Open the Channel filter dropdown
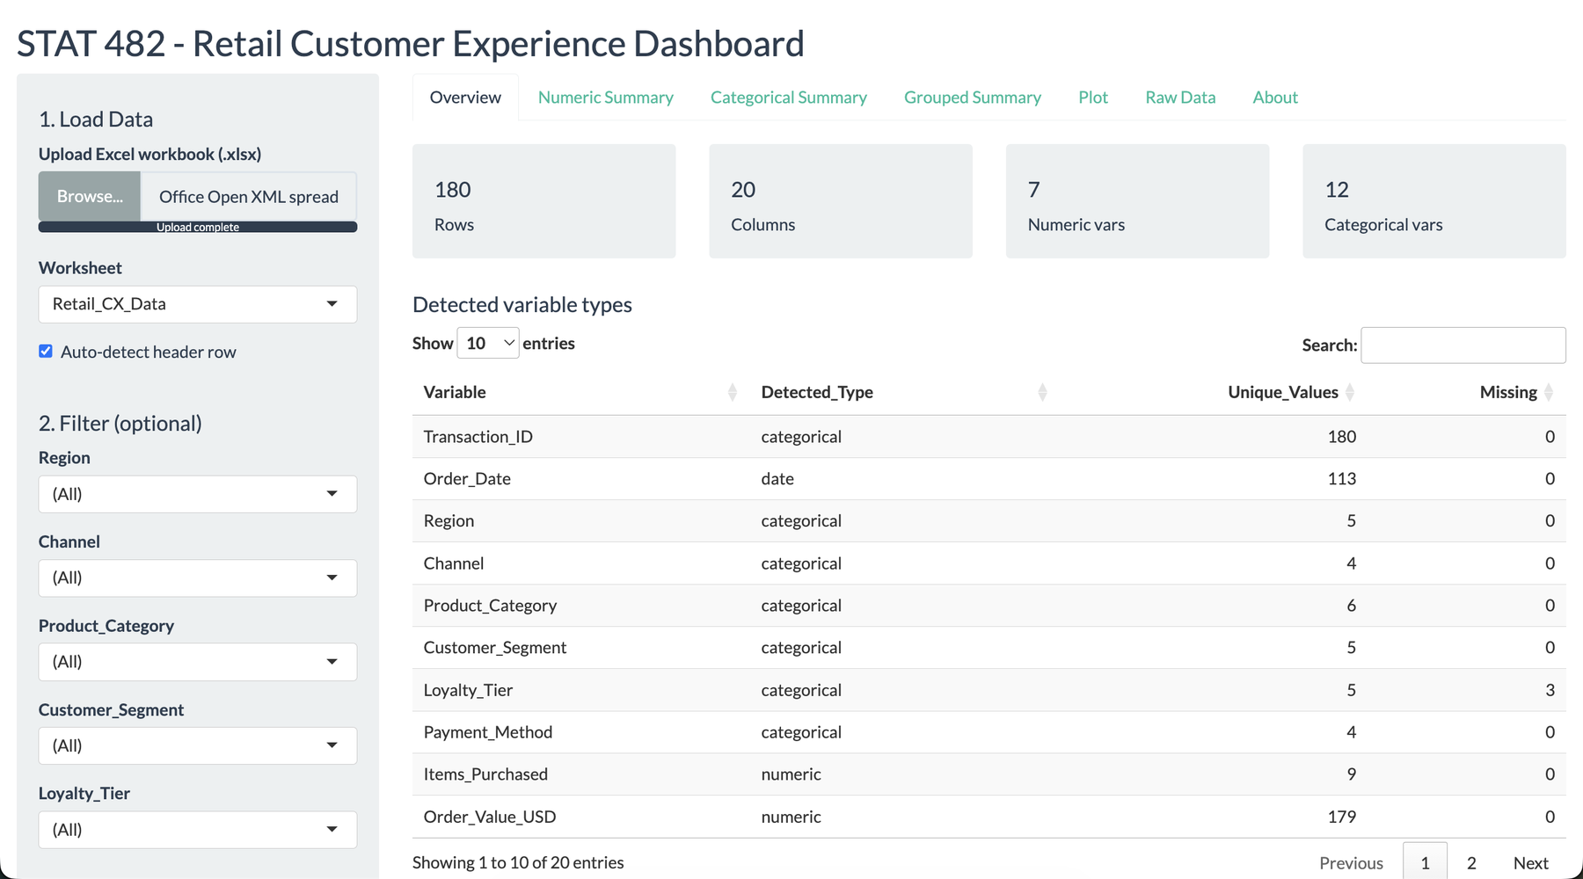 [x=198, y=578]
